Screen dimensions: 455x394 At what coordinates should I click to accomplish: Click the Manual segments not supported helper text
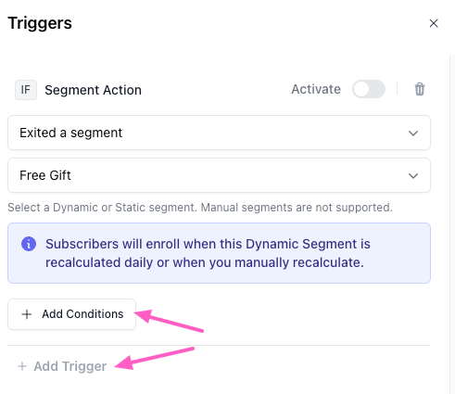pos(200,208)
